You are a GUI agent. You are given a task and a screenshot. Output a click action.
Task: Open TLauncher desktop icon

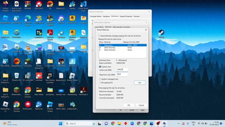[x=28, y=63]
